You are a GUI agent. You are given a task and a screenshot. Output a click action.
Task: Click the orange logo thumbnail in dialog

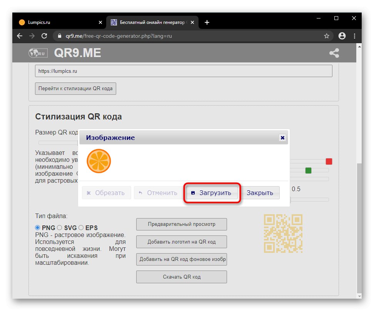tap(99, 161)
